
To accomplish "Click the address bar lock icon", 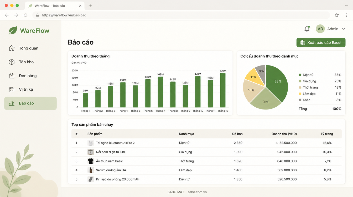I will pos(38,15).
